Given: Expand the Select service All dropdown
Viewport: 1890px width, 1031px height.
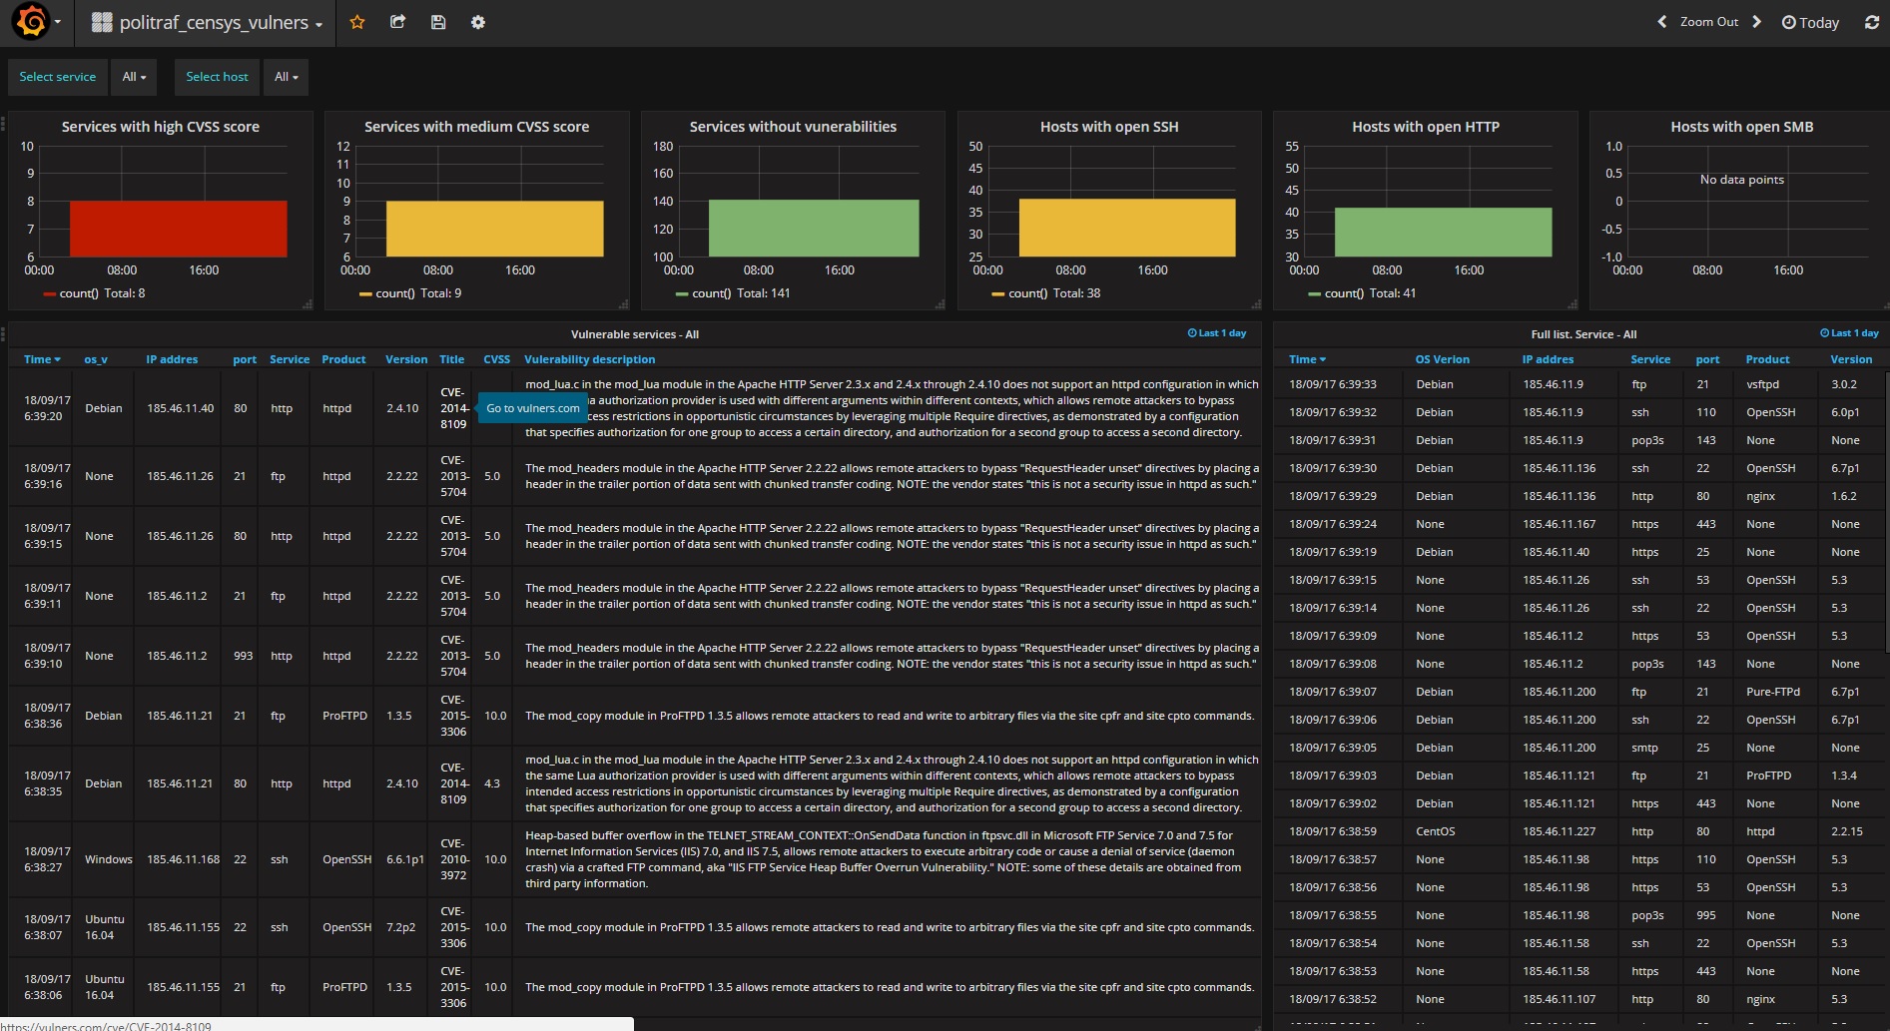Looking at the screenshot, I should (134, 77).
